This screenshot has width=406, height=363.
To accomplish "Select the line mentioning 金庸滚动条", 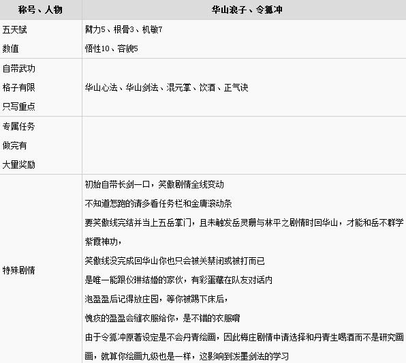I will 158,203.
